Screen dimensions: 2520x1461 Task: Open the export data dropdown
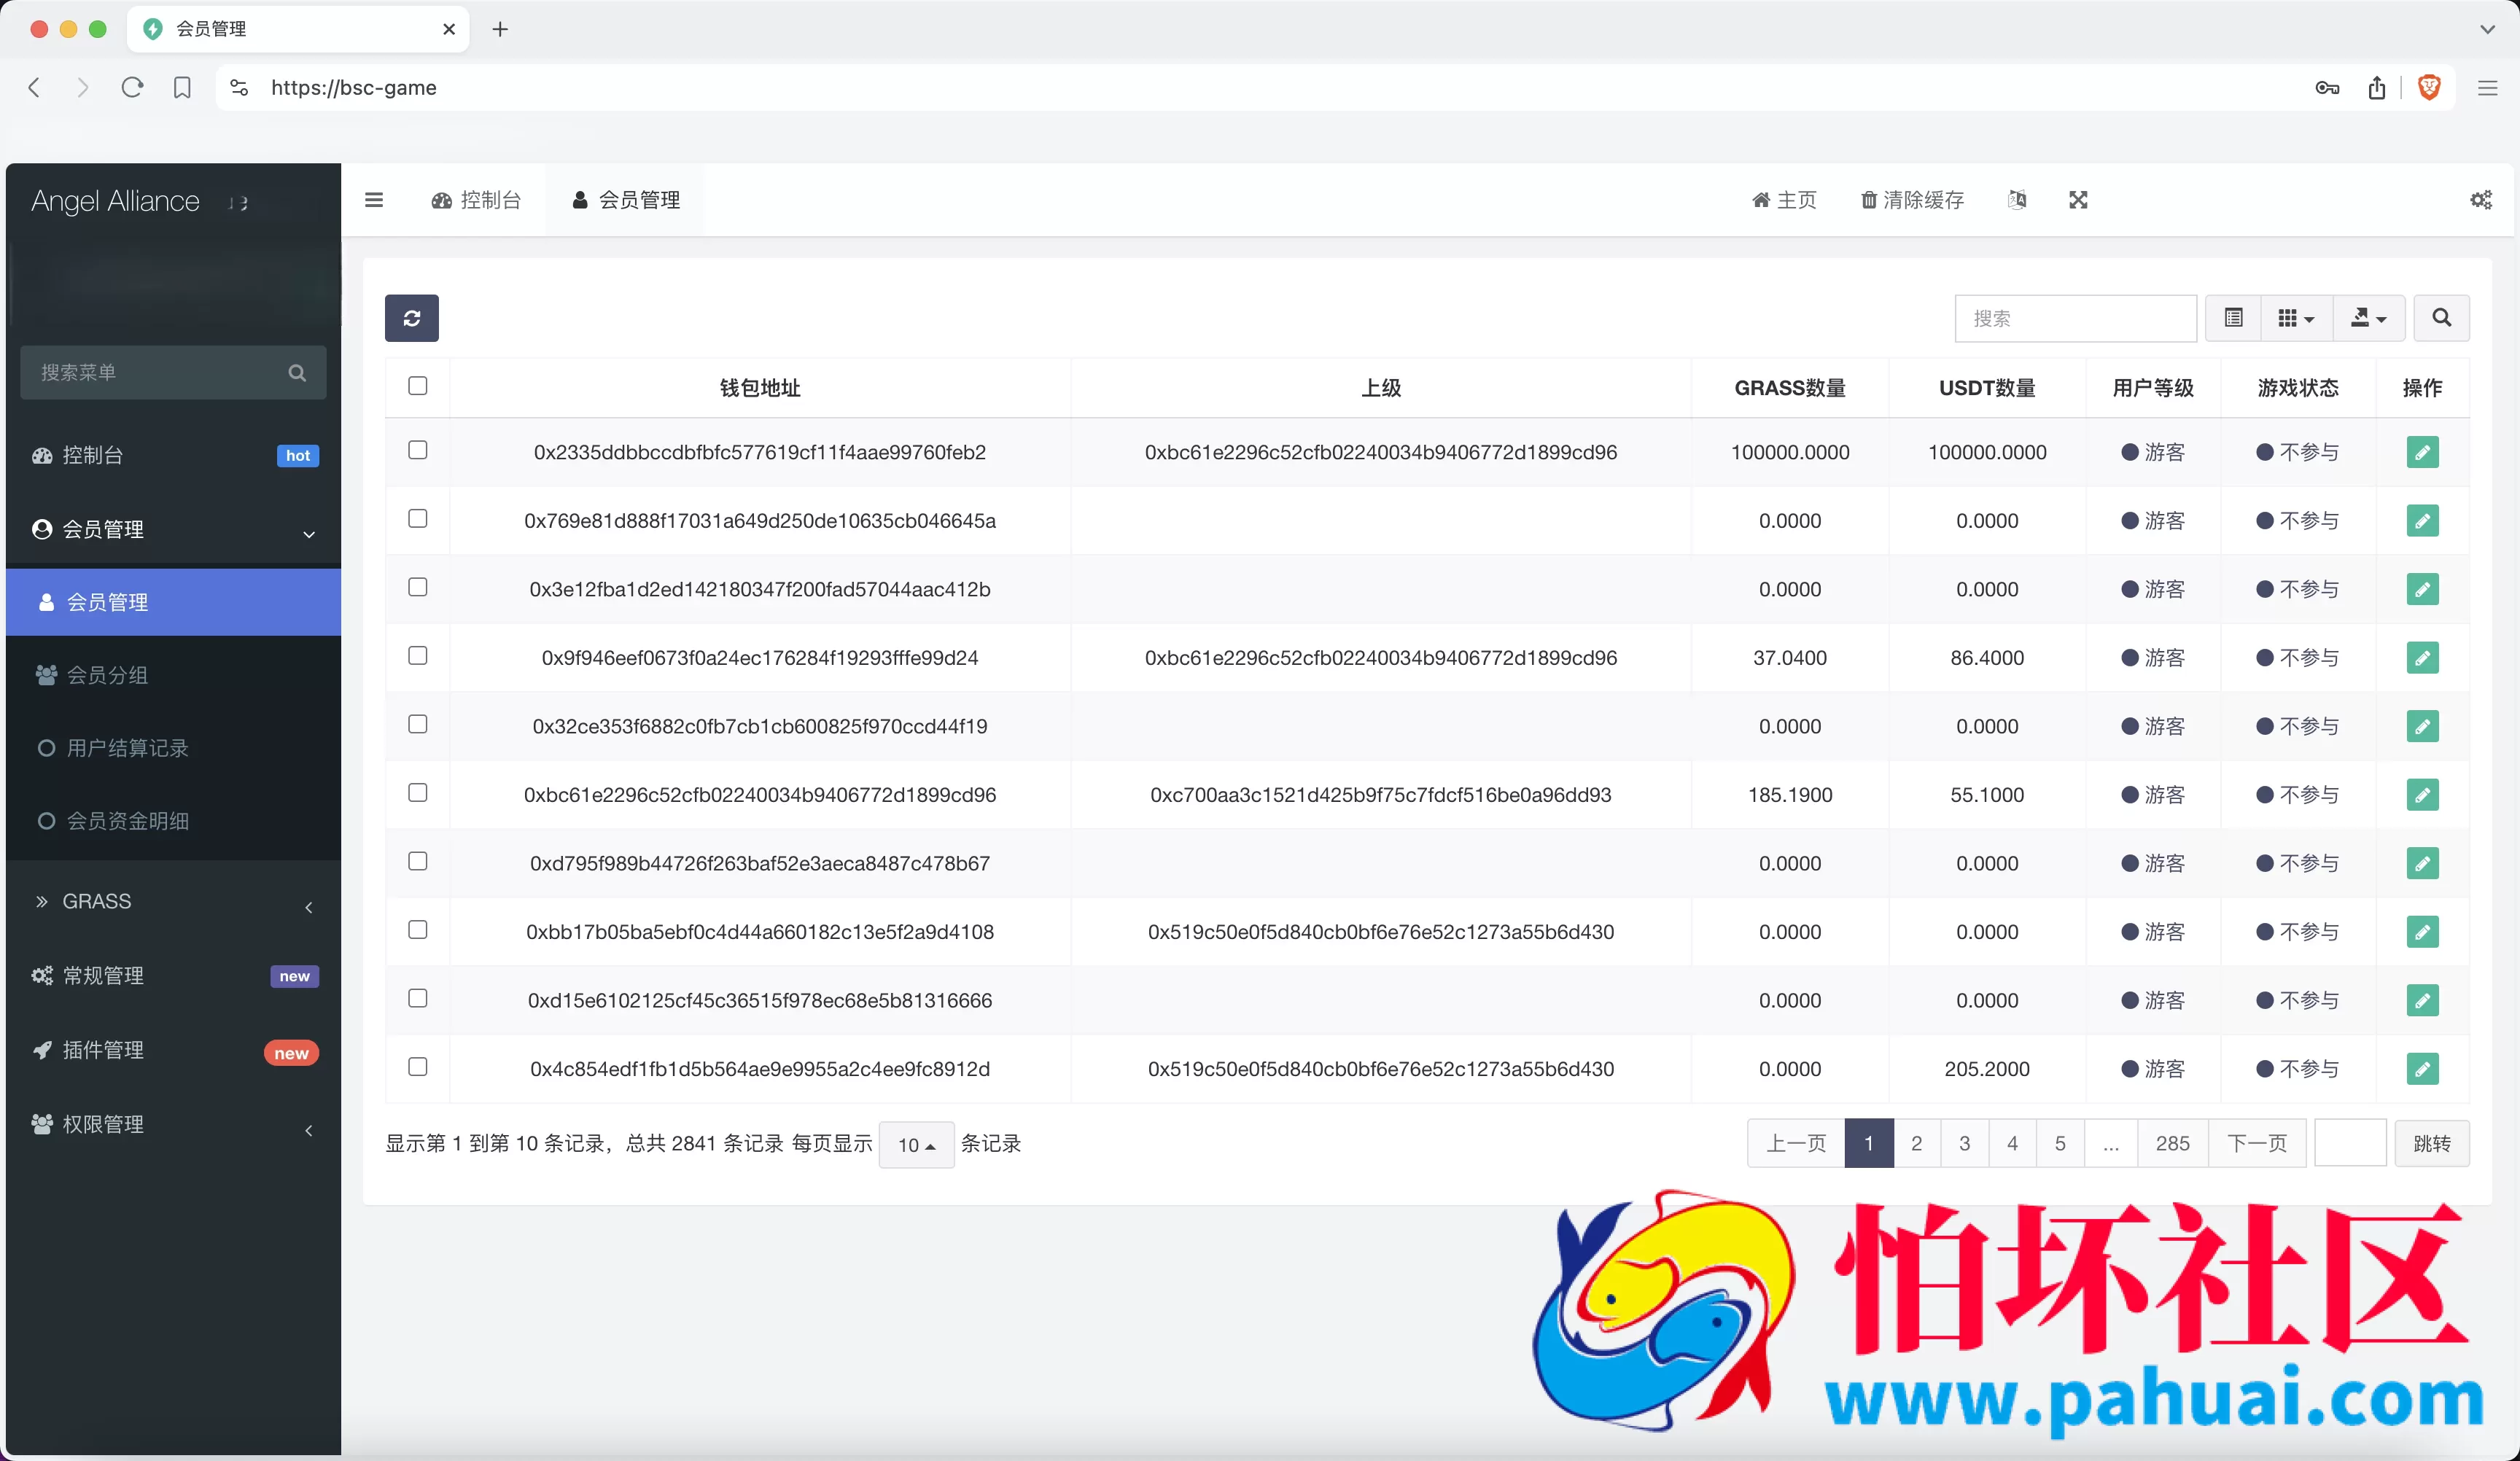[2368, 318]
